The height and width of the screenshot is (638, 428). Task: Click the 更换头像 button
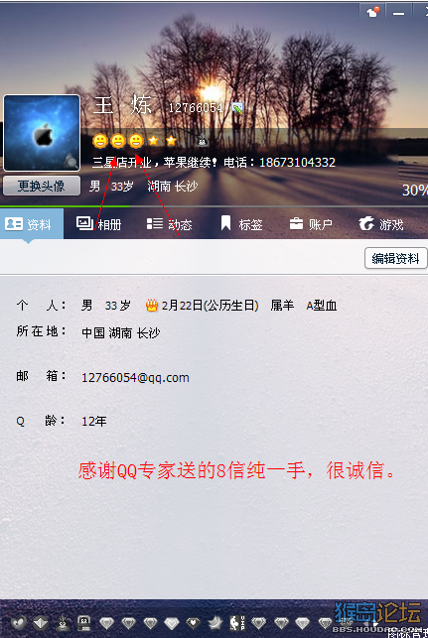(x=42, y=186)
